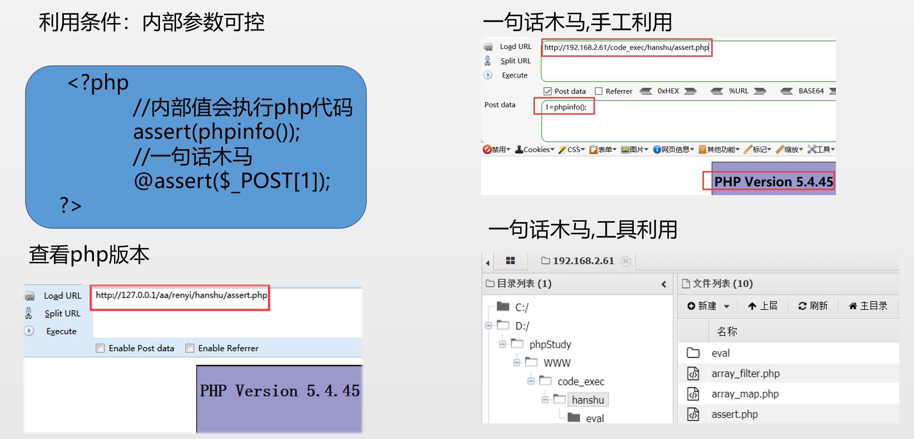Close the 192.168.2.61 tab
The height and width of the screenshot is (439, 914).
pyautogui.click(x=626, y=261)
